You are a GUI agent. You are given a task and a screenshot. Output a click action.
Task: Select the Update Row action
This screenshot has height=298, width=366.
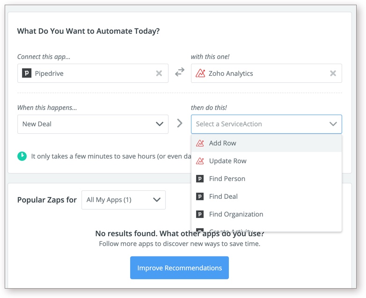[x=228, y=161]
